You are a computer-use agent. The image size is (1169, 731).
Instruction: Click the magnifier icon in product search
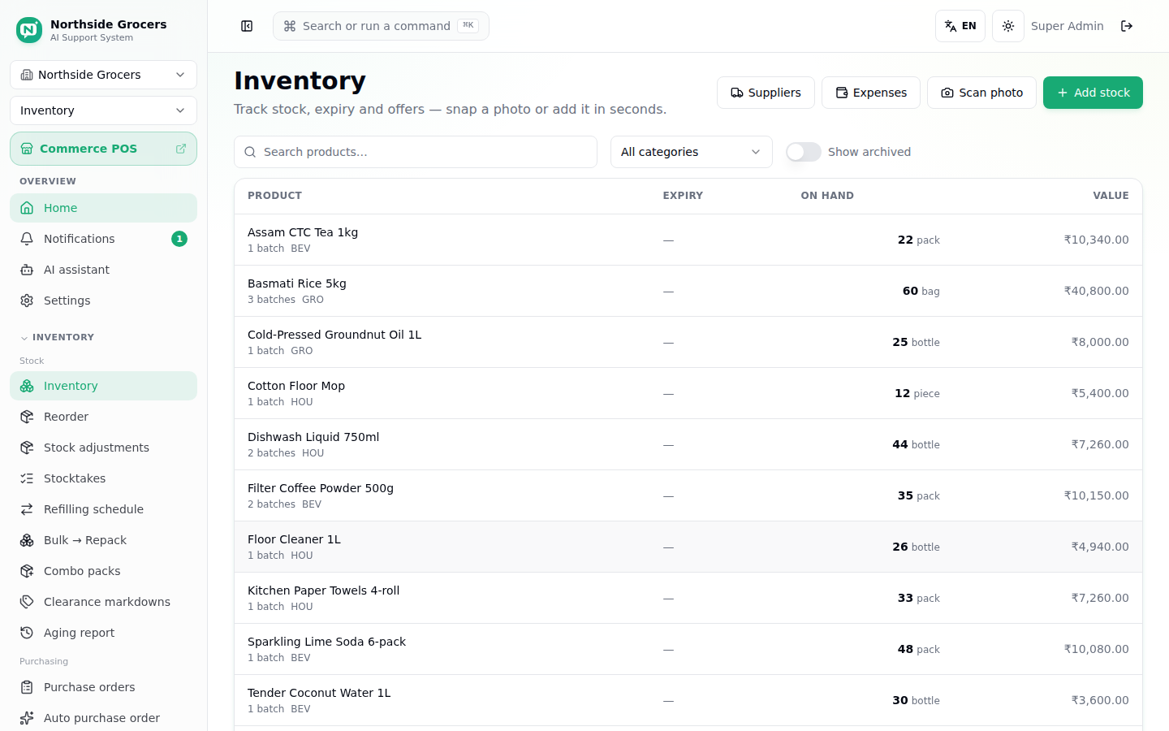pyautogui.click(x=250, y=152)
